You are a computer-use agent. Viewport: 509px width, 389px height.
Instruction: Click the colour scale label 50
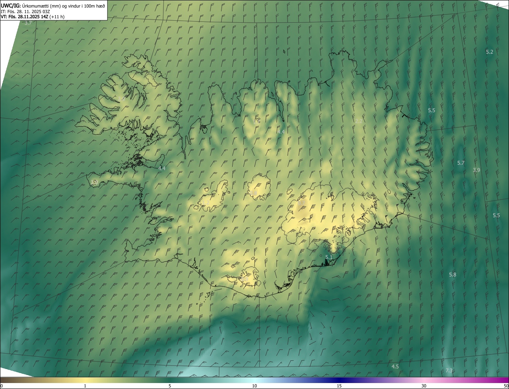click(x=505, y=386)
